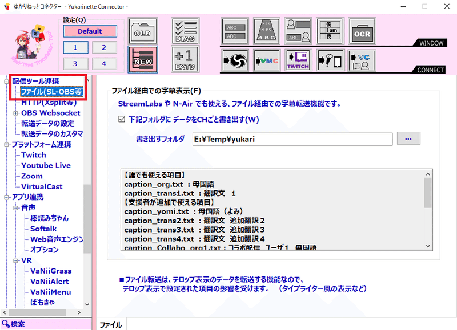Collapse the プラットフォーム連携 tree node
The height and width of the screenshot is (330, 457).
coord(6,145)
